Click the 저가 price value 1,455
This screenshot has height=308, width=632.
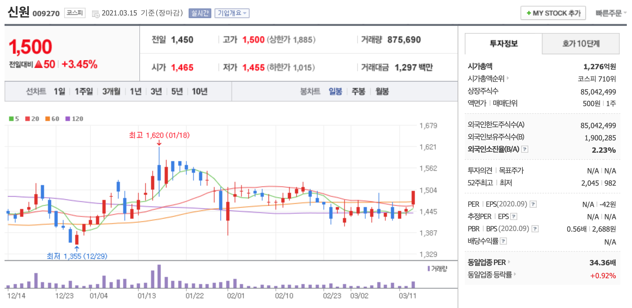(253, 68)
